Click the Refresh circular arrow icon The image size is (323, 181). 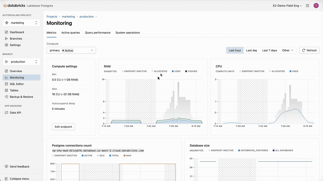[x=304, y=50]
